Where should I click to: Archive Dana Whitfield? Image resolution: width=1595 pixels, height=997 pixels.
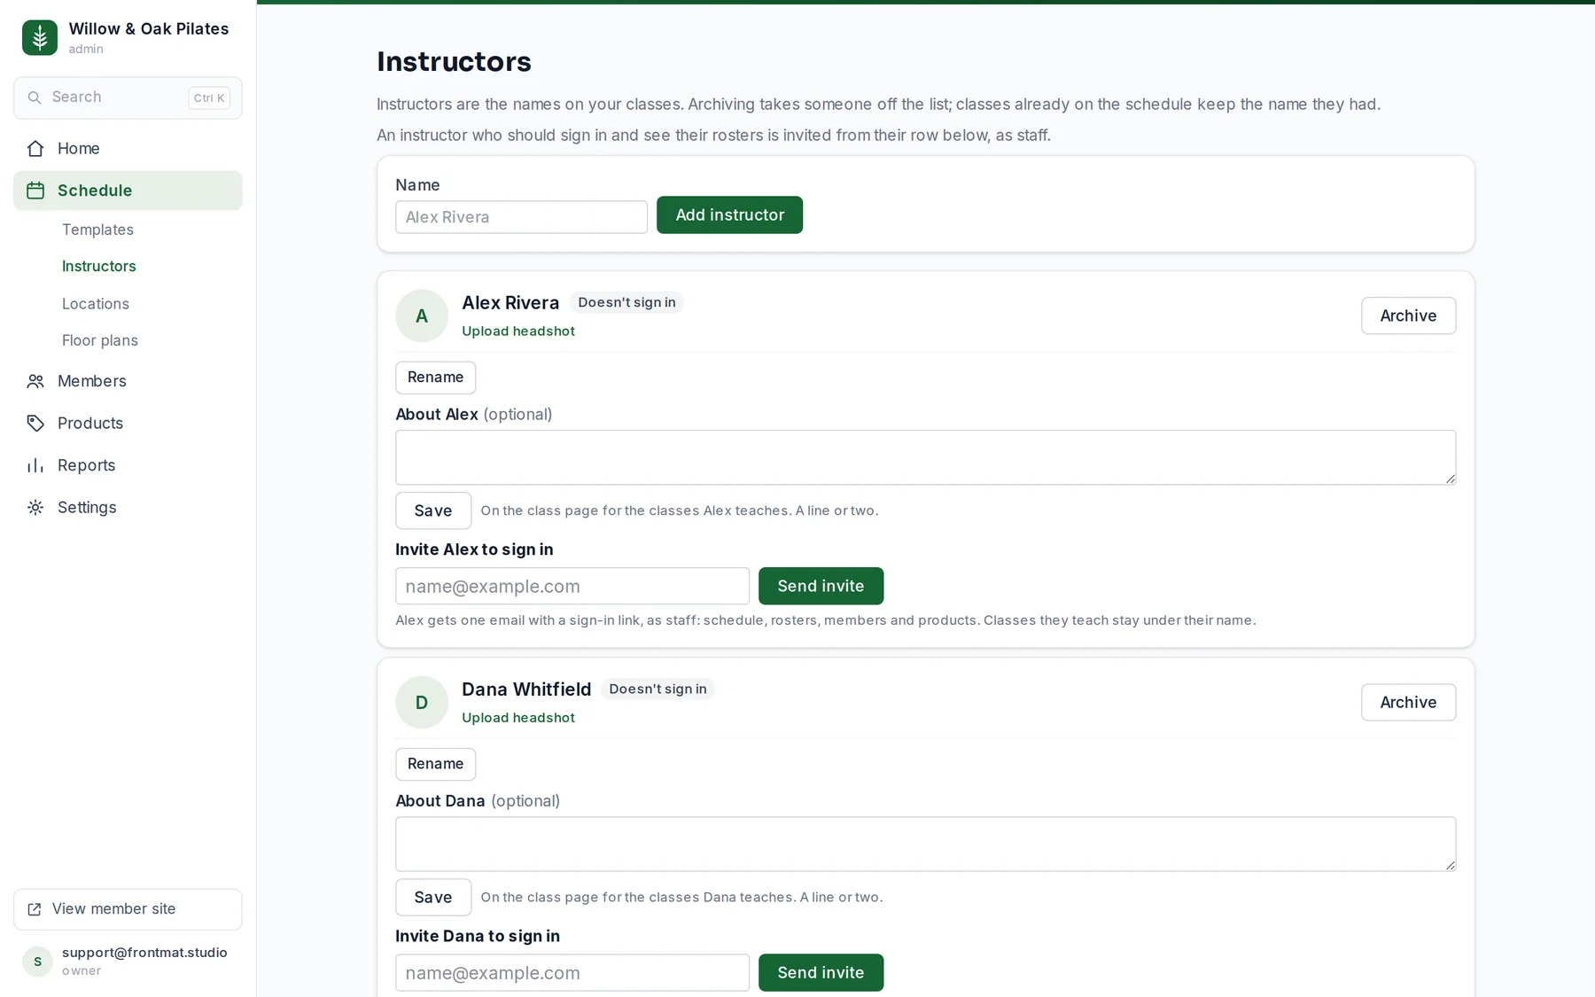click(1408, 702)
